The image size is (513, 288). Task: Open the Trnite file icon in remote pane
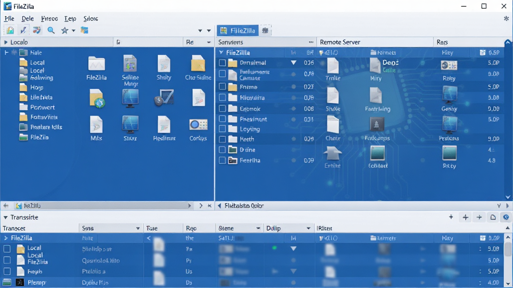[333, 69]
